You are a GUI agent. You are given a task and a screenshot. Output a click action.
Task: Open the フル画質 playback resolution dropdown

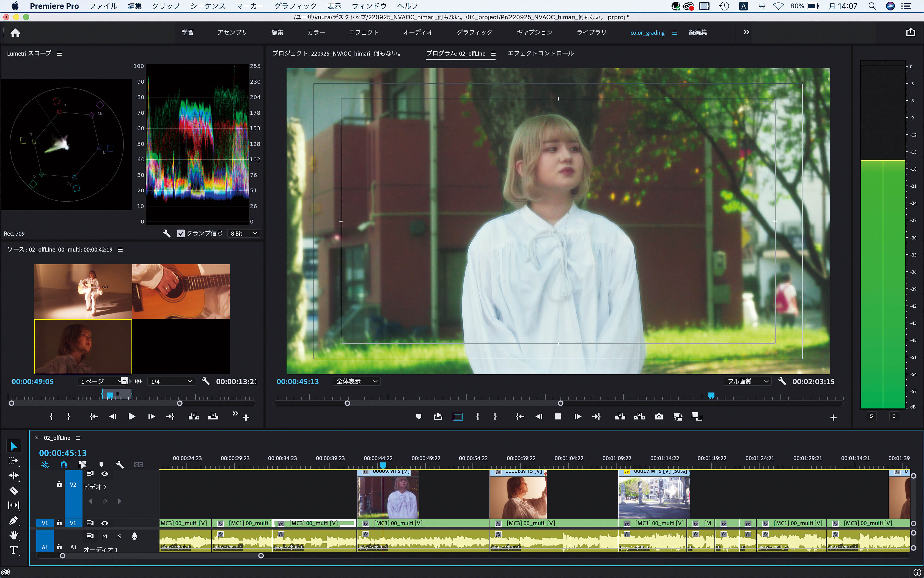(x=747, y=381)
